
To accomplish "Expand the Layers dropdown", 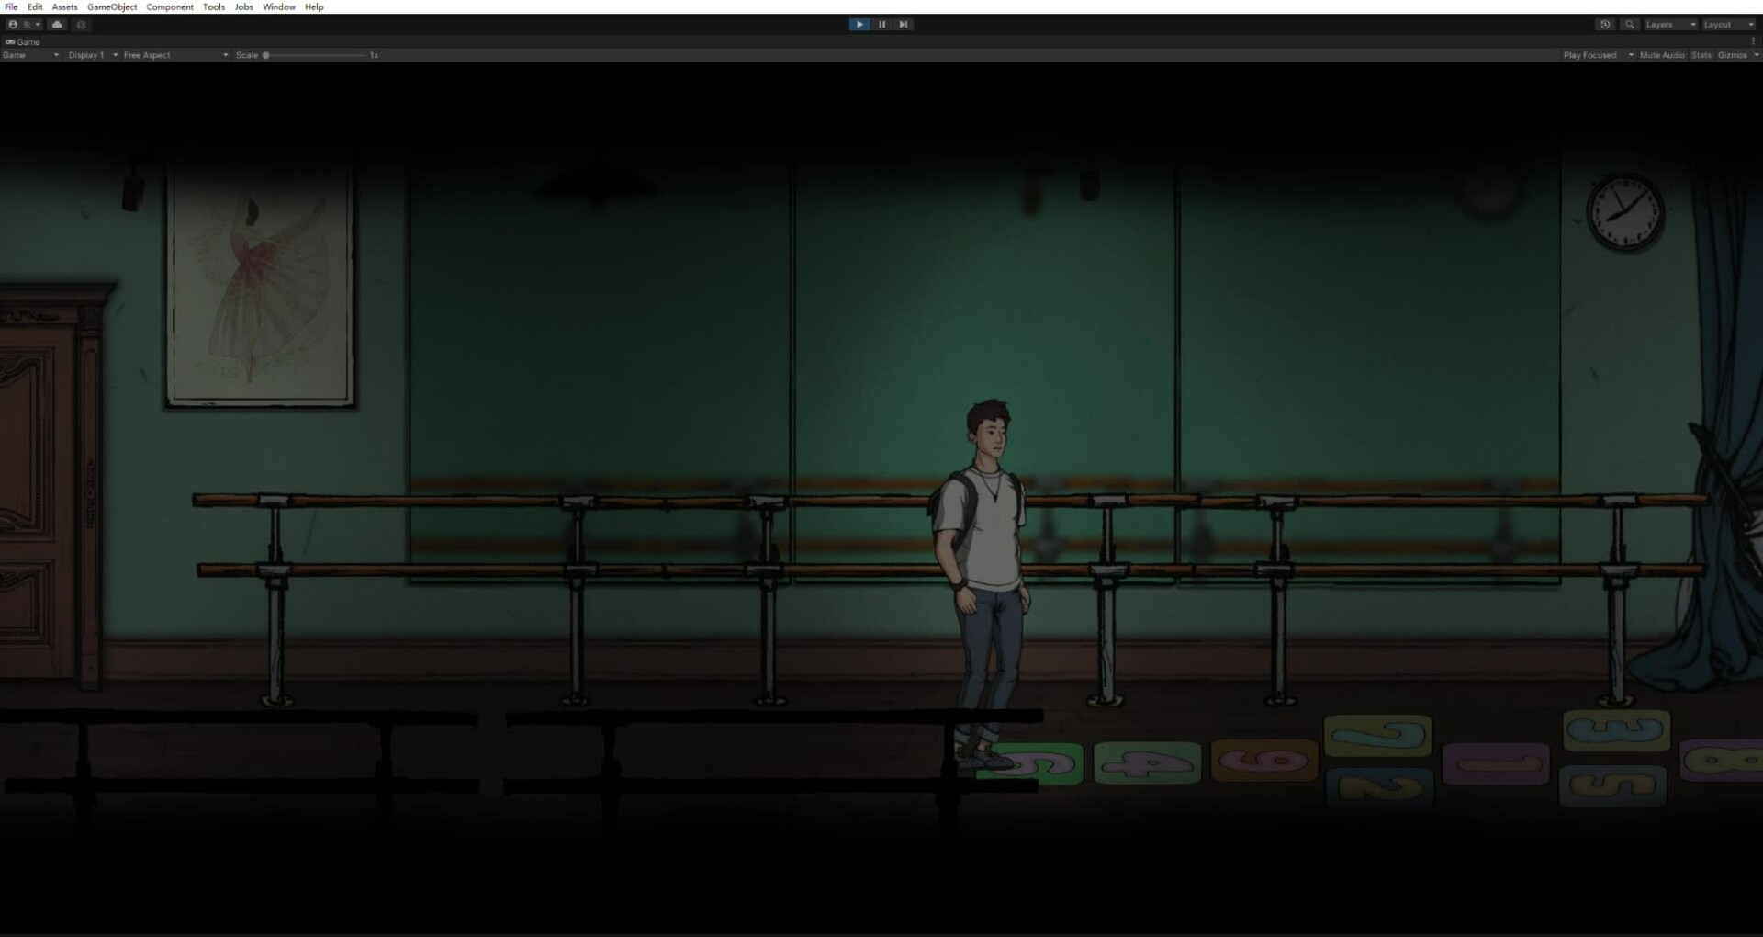I will (x=1669, y=25).
